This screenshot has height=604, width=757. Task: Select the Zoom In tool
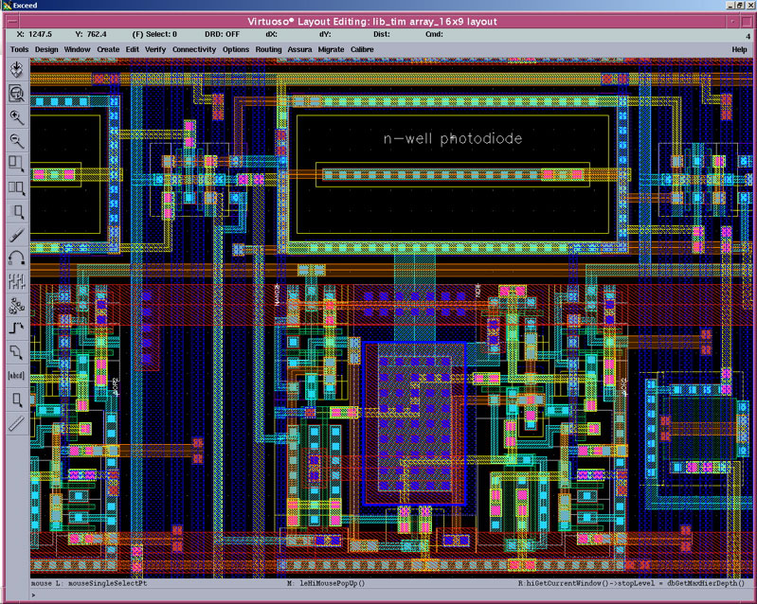click(16, 116)
